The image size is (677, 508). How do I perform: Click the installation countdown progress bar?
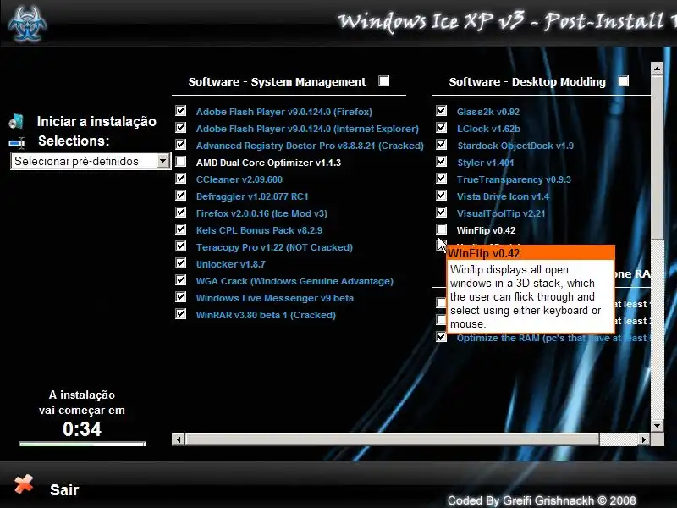(82, 444)
